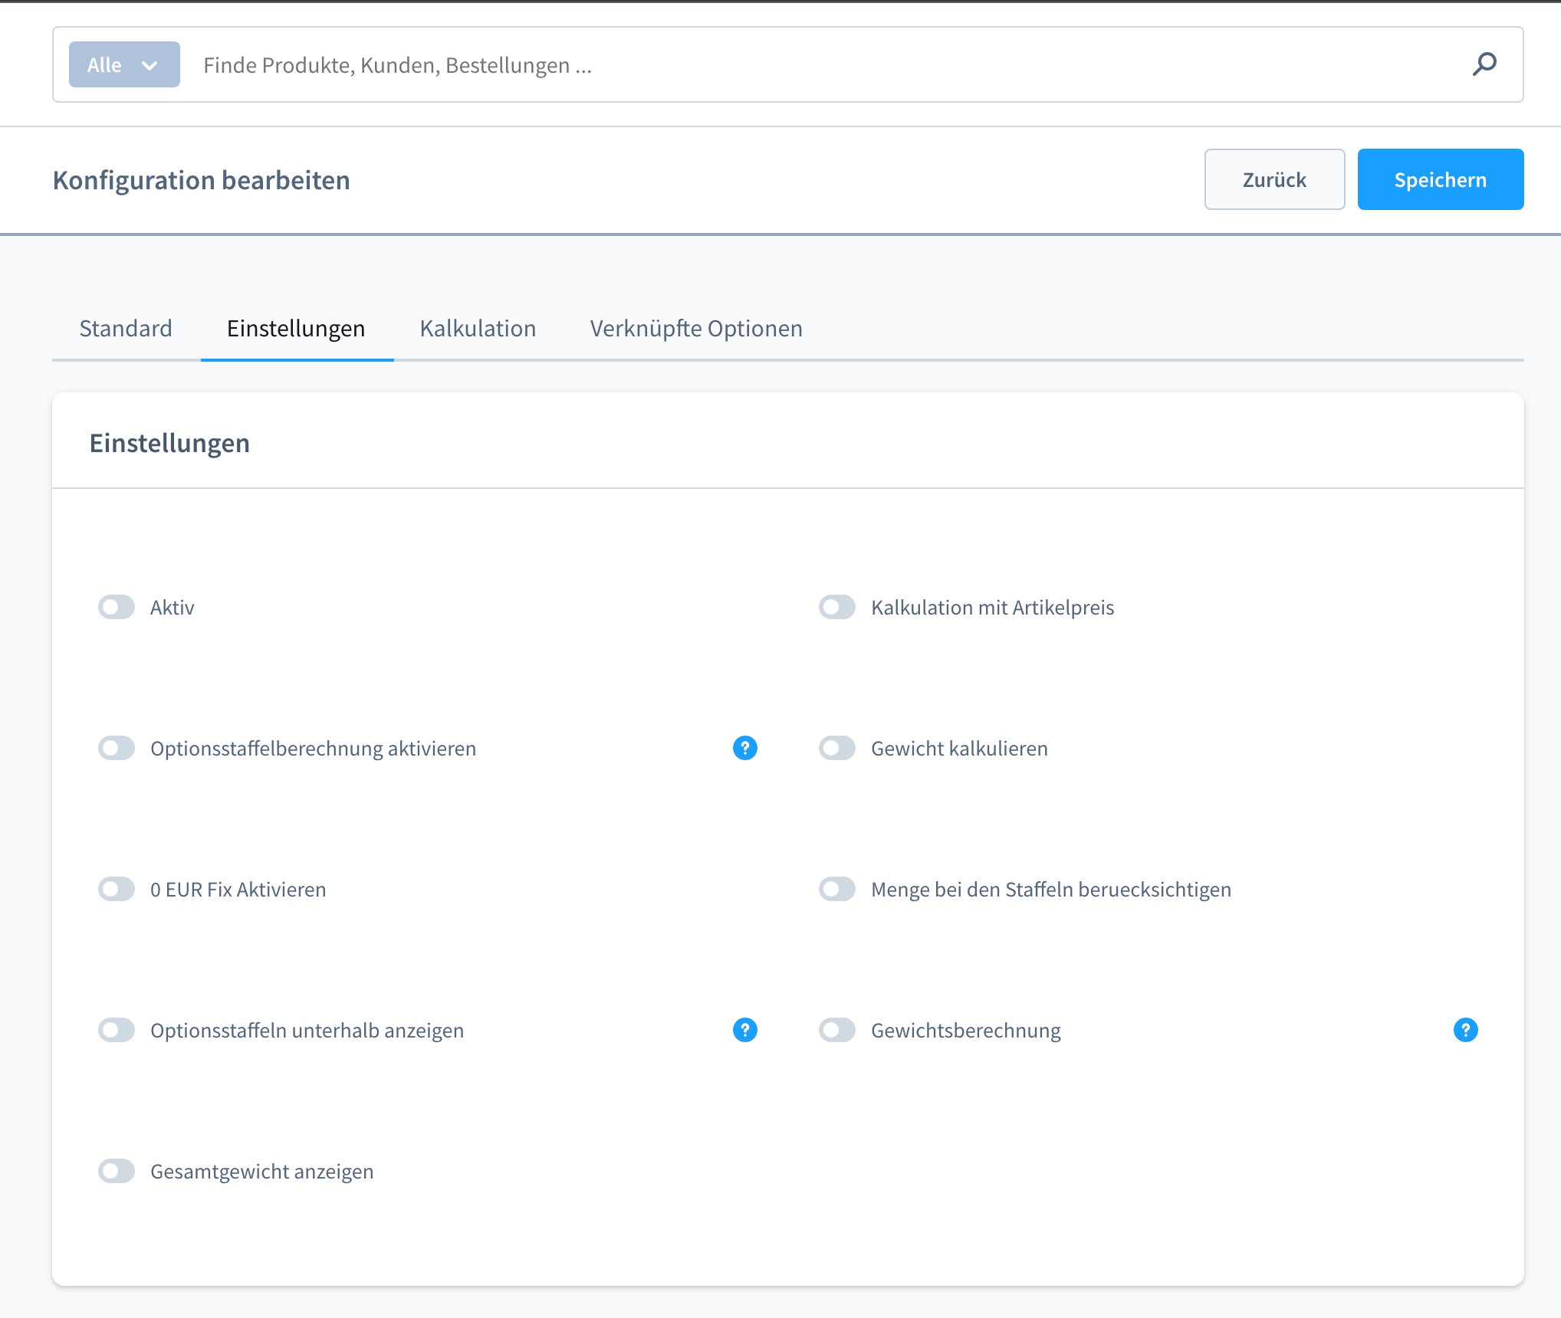Open help icon for Gewichtsberechnung
The image size is (1561, 1318).
[x=1465, y=1030]
